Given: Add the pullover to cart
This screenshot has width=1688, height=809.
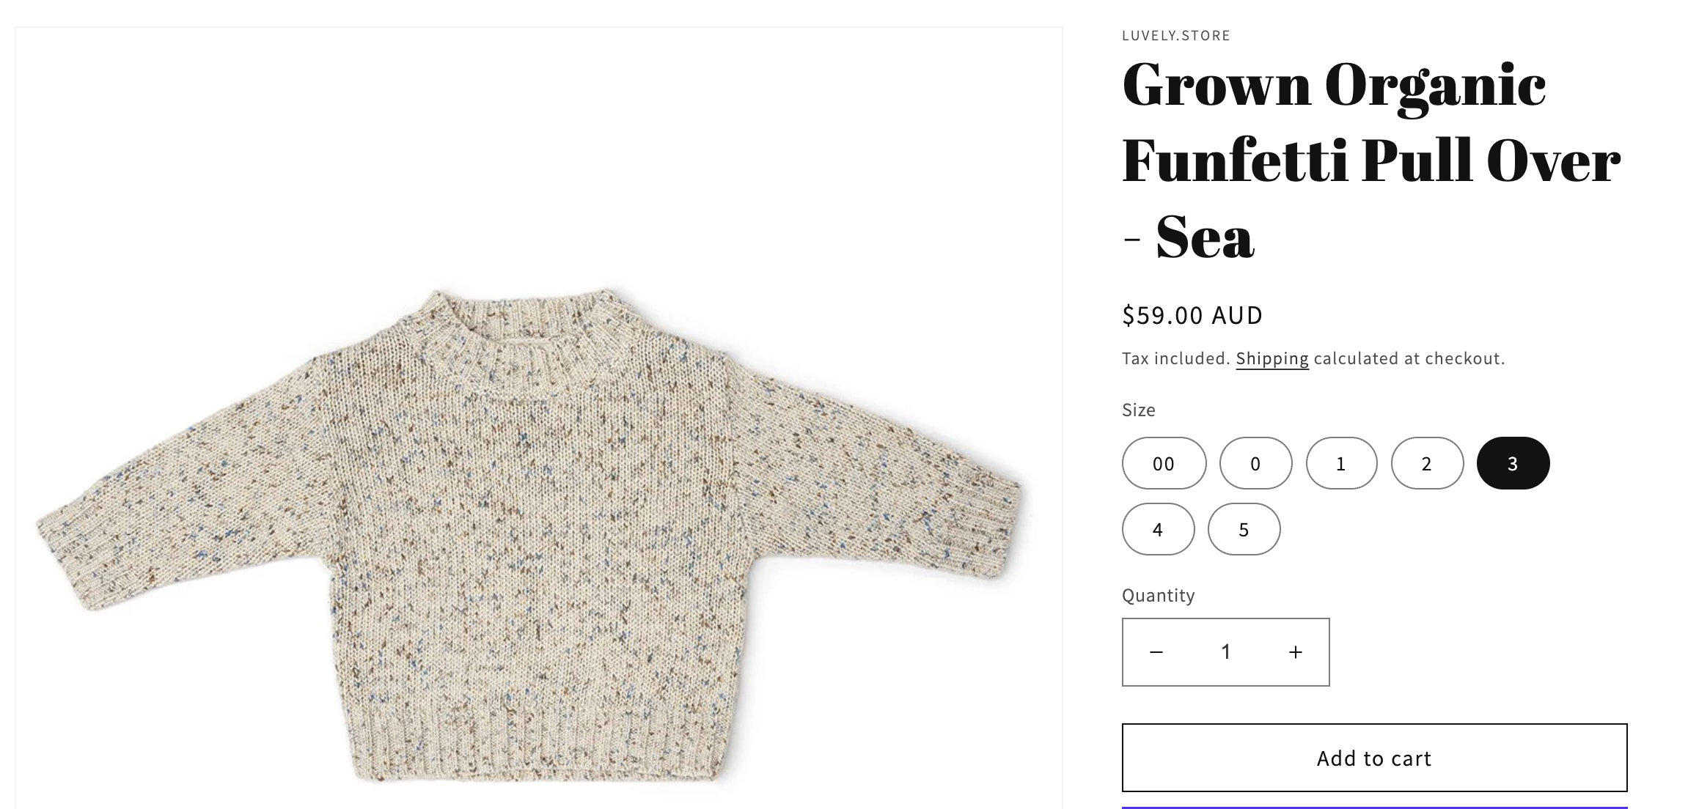Looking at the screenshot, I should click(1374, 758).
